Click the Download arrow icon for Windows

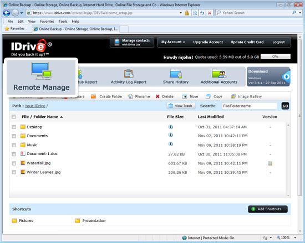pyautogui.click(x=286, y=76)
